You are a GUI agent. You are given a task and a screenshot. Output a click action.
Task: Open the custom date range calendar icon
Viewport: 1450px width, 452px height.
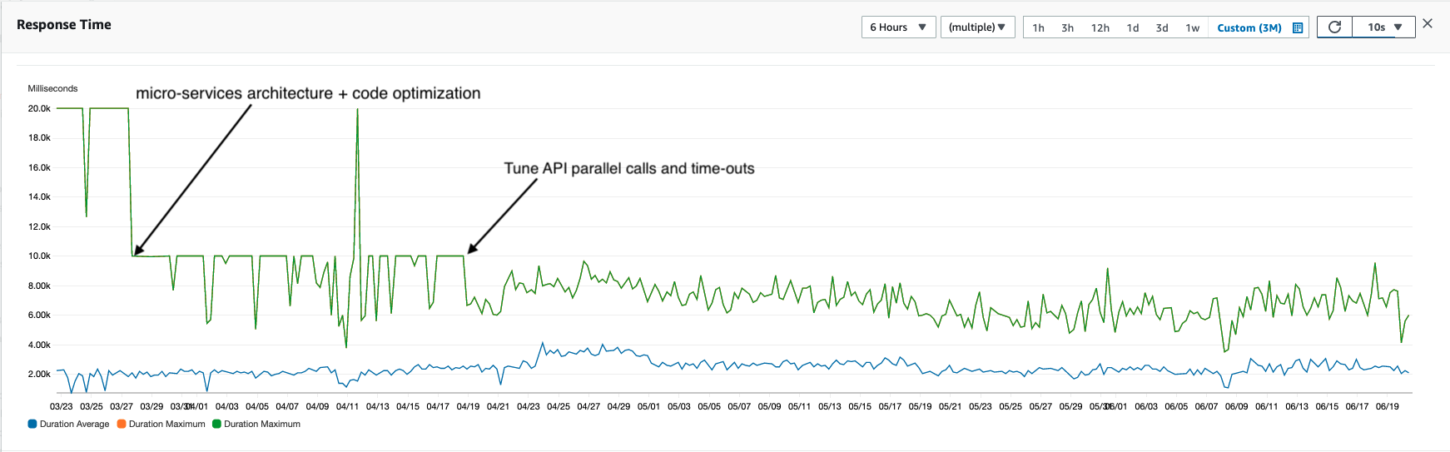1297,27
